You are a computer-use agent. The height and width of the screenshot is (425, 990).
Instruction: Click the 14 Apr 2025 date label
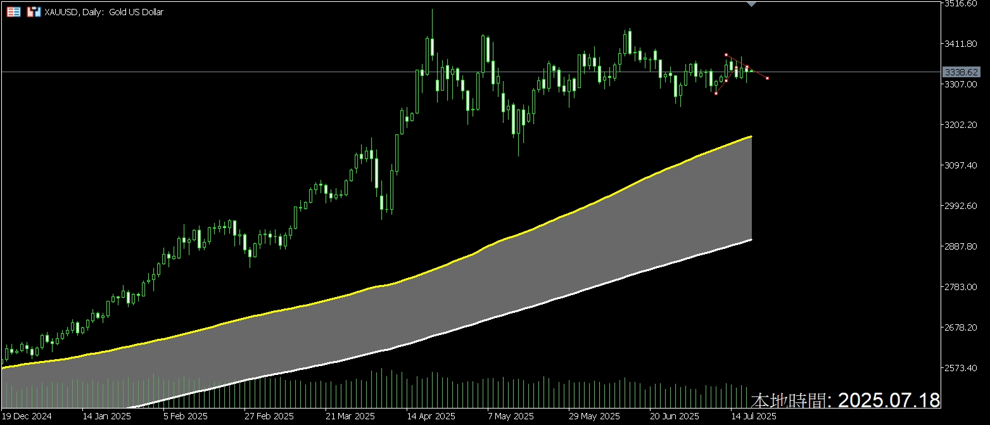[431, 417]
